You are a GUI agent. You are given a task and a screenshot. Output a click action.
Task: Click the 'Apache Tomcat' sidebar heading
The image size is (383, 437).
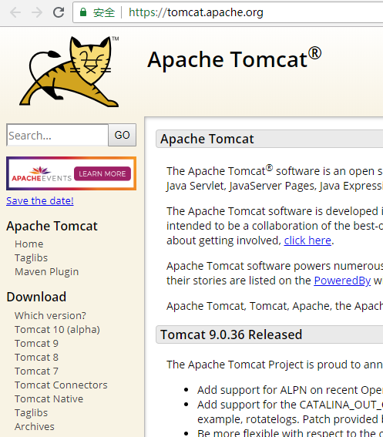click(52, 226)
